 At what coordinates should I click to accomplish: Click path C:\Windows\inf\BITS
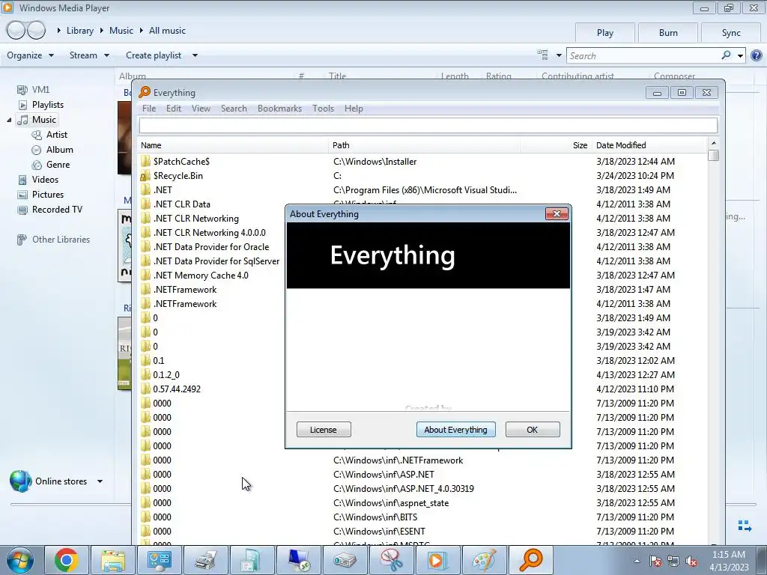tap(375, 517)
